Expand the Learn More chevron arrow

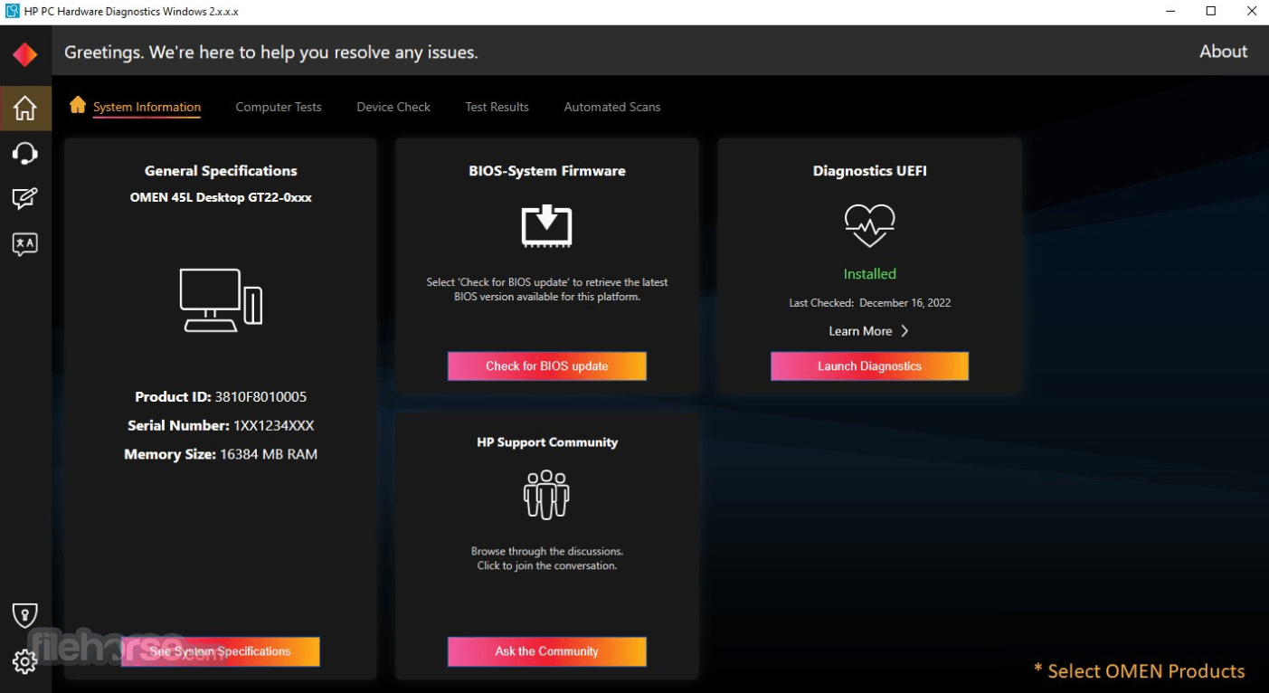[x=904, y=331]
